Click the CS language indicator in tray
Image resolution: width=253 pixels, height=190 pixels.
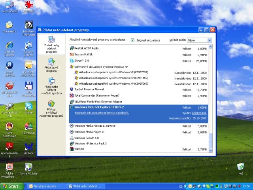point(181,186)
